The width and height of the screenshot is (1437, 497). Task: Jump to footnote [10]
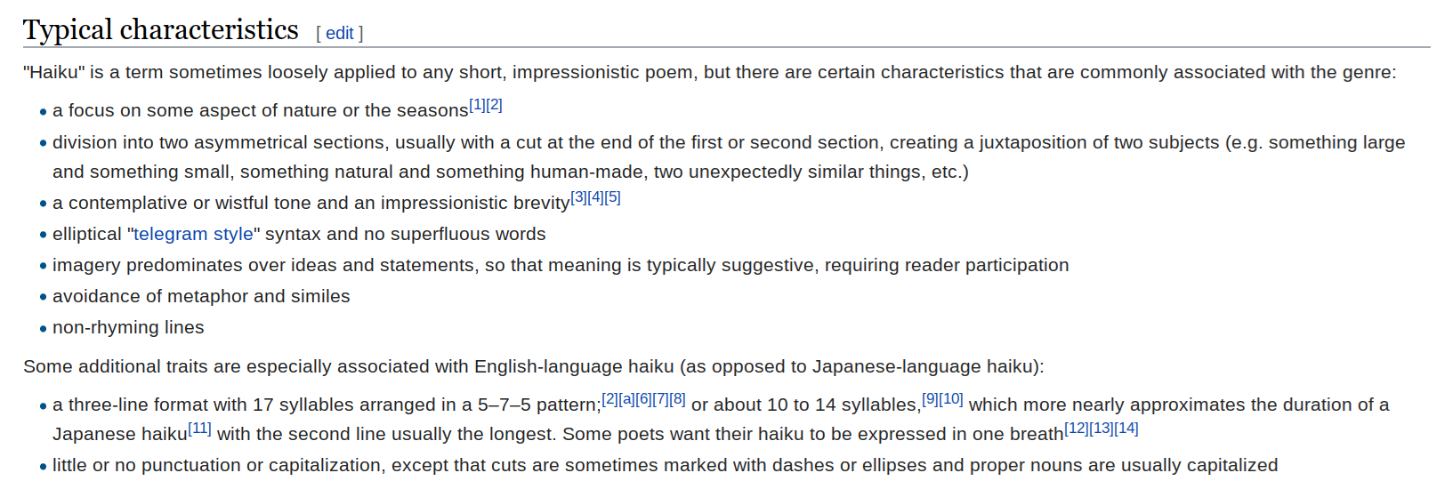point(951,399)
